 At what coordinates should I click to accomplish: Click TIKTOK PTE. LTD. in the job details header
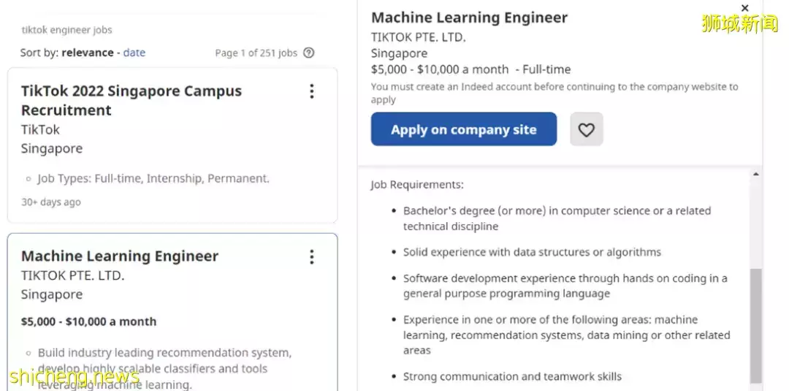click(x=418, y=37)
